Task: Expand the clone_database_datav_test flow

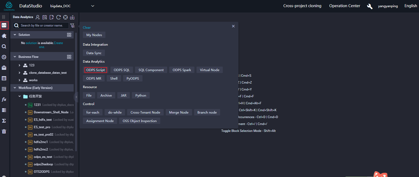Action: (19, 73)
